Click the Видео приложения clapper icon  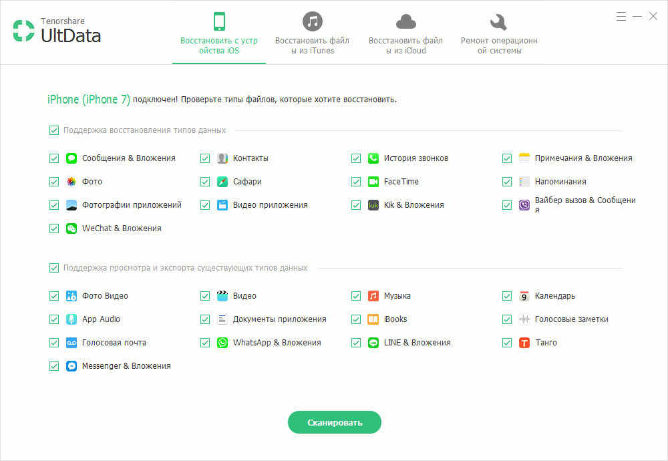coord(222,205)
